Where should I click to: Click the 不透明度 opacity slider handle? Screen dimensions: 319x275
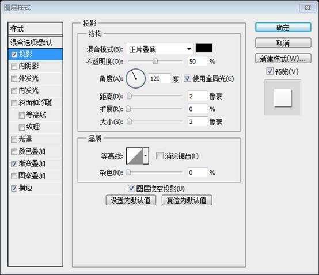coord(155,61)
